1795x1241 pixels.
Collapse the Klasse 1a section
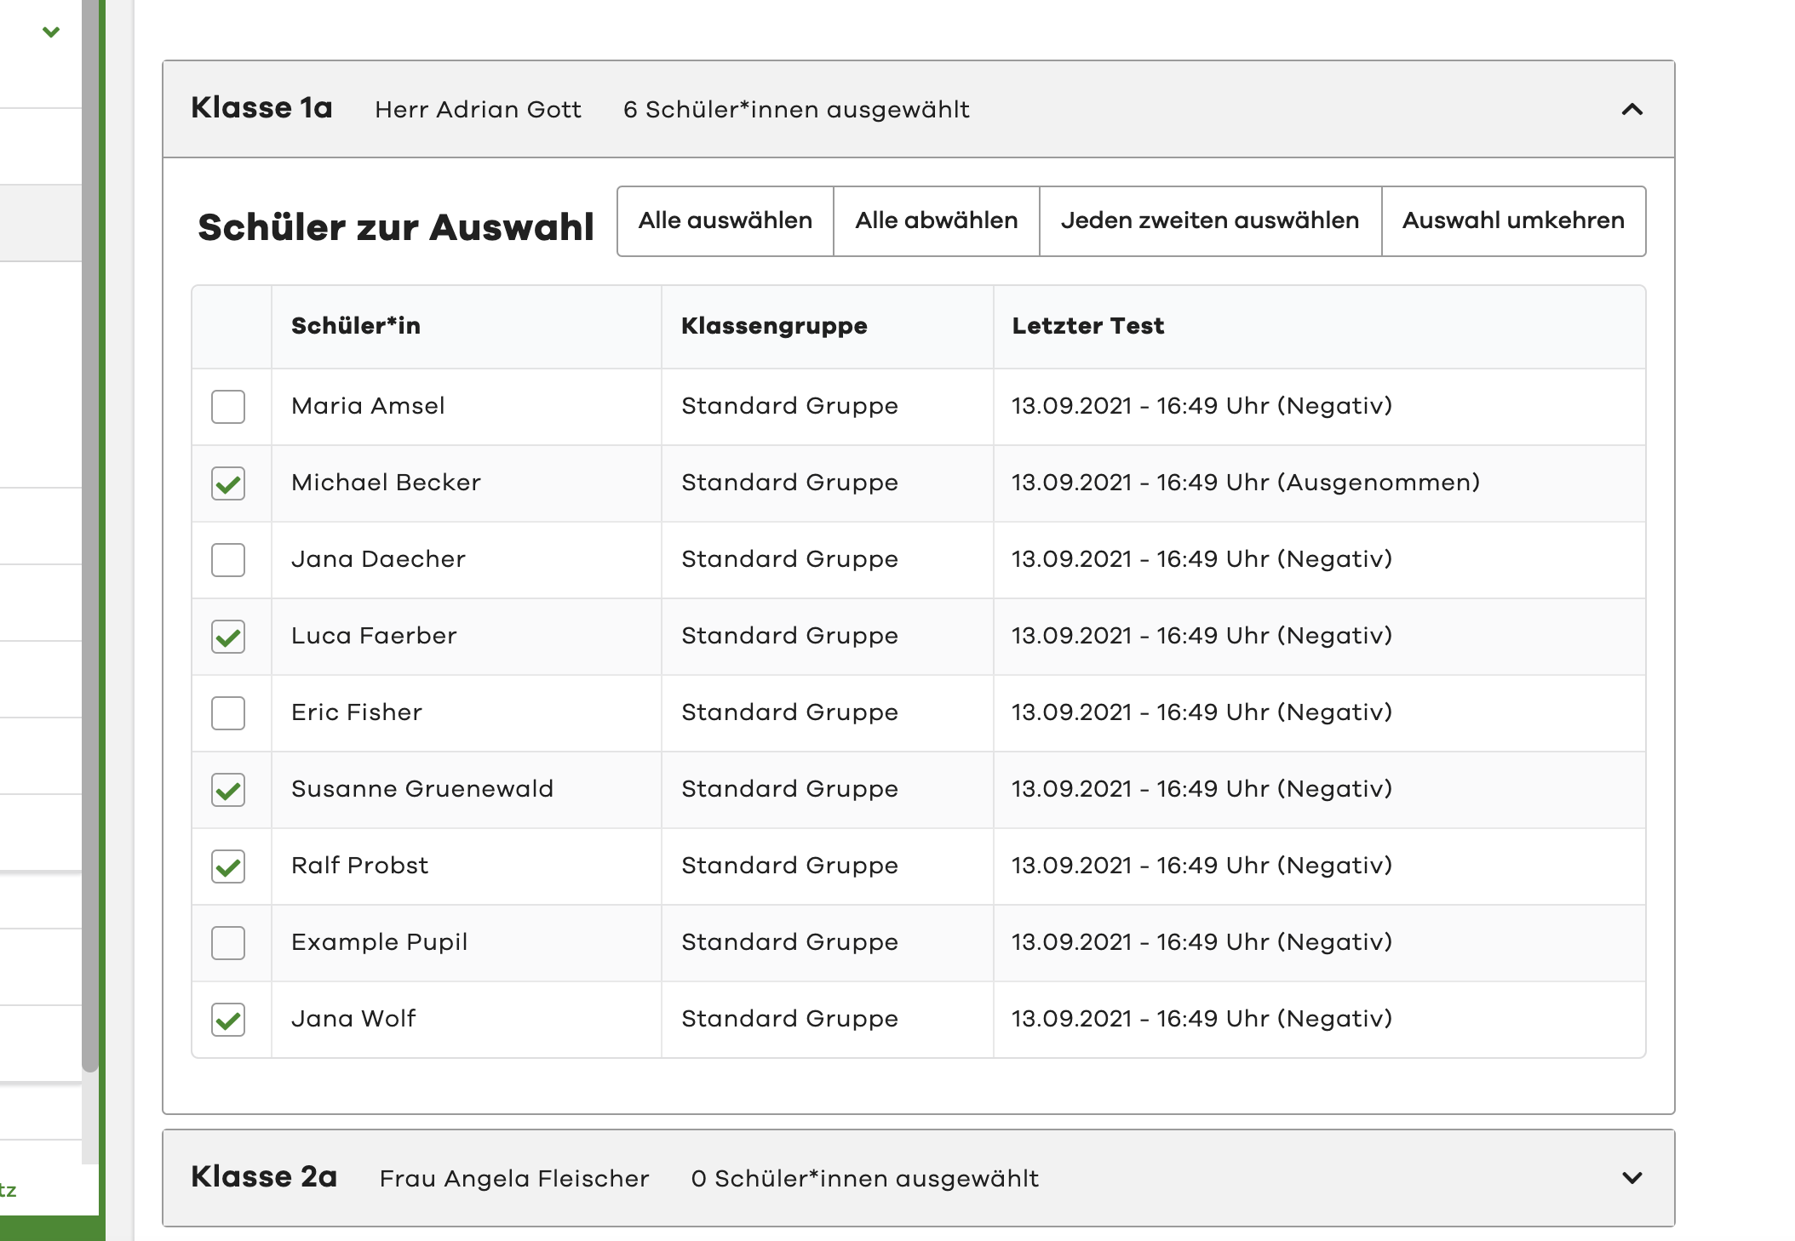pyautogui.click(x=1632, y=110)
